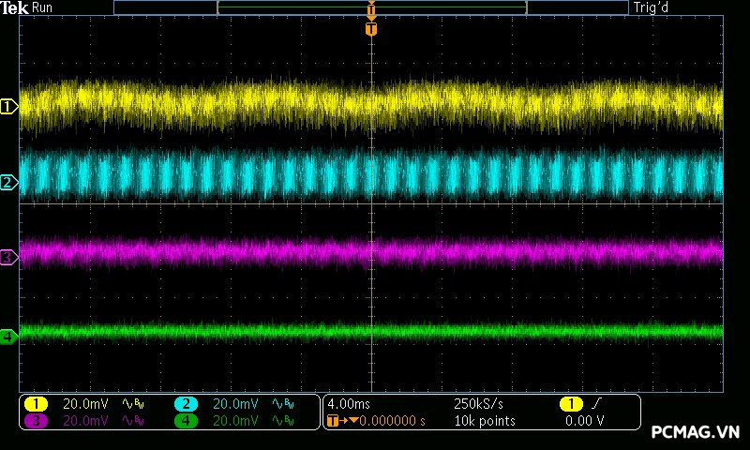Select channel 3 badge in readout bar

pyautogui.click(x=36, y=421)
